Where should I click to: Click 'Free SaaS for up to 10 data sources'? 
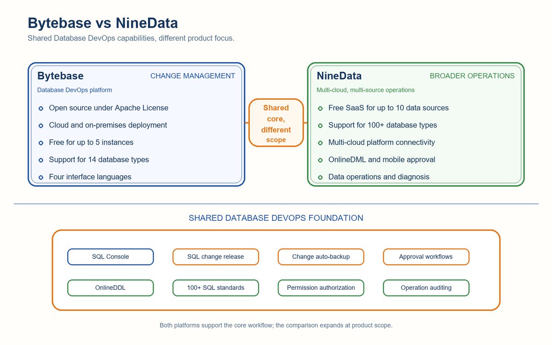[389, 108]
